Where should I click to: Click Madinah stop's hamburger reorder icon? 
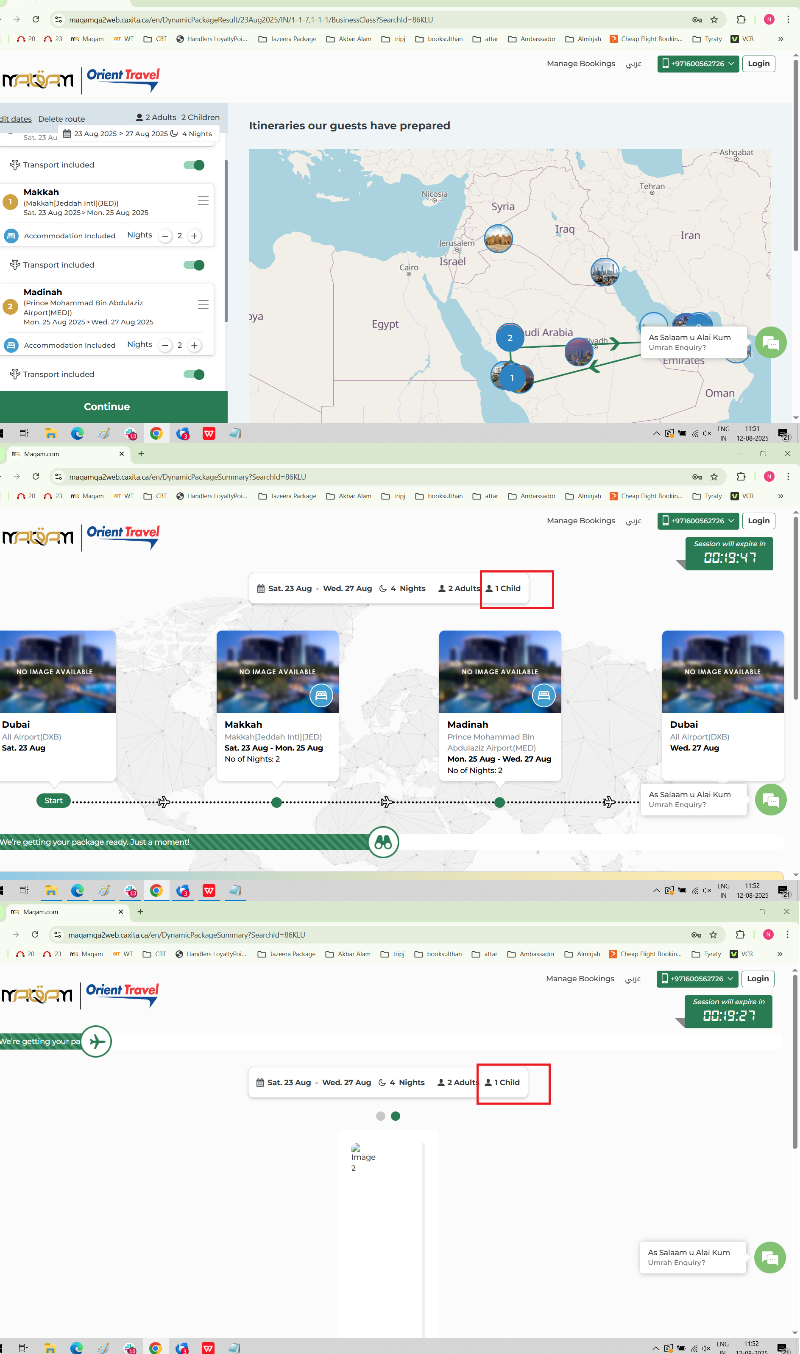[203, 304]
